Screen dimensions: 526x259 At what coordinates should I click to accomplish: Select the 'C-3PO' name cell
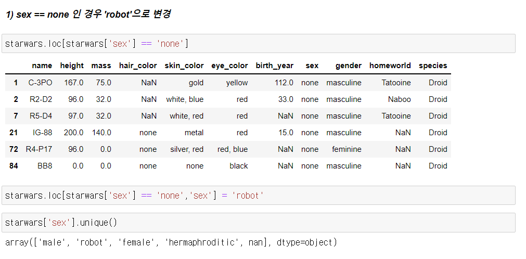[40, 83]
